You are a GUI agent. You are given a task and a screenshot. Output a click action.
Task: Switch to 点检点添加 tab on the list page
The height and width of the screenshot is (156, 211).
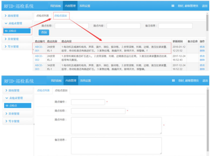(x=60, y=16)
